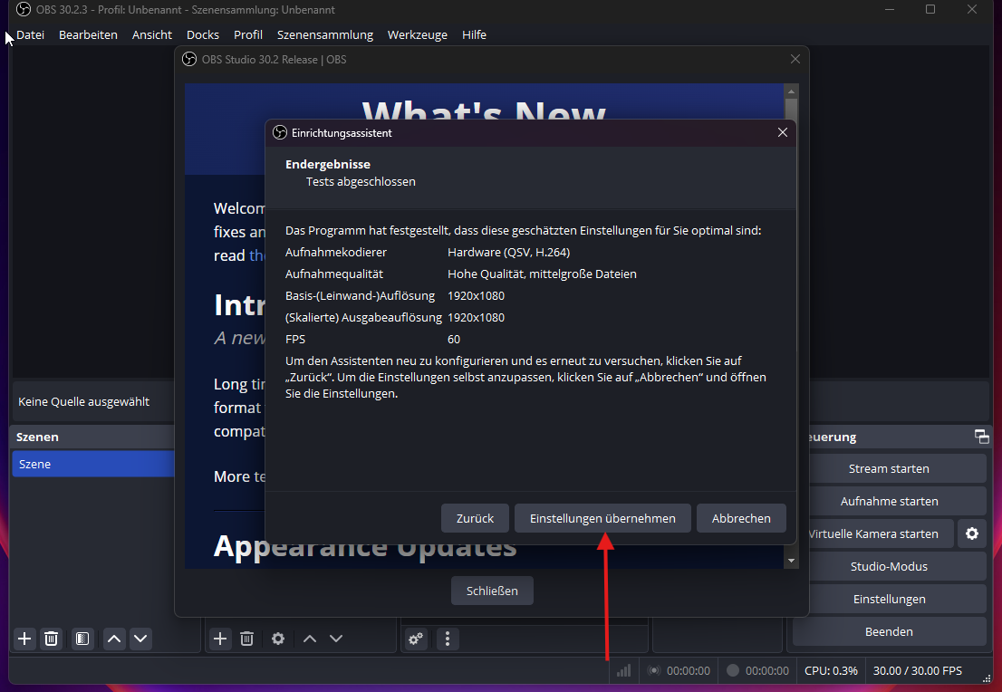
Task: Click the stream timer 00:00:00 beside the broadcast icon
Action: pyautogui.click(x=689, y=670)
